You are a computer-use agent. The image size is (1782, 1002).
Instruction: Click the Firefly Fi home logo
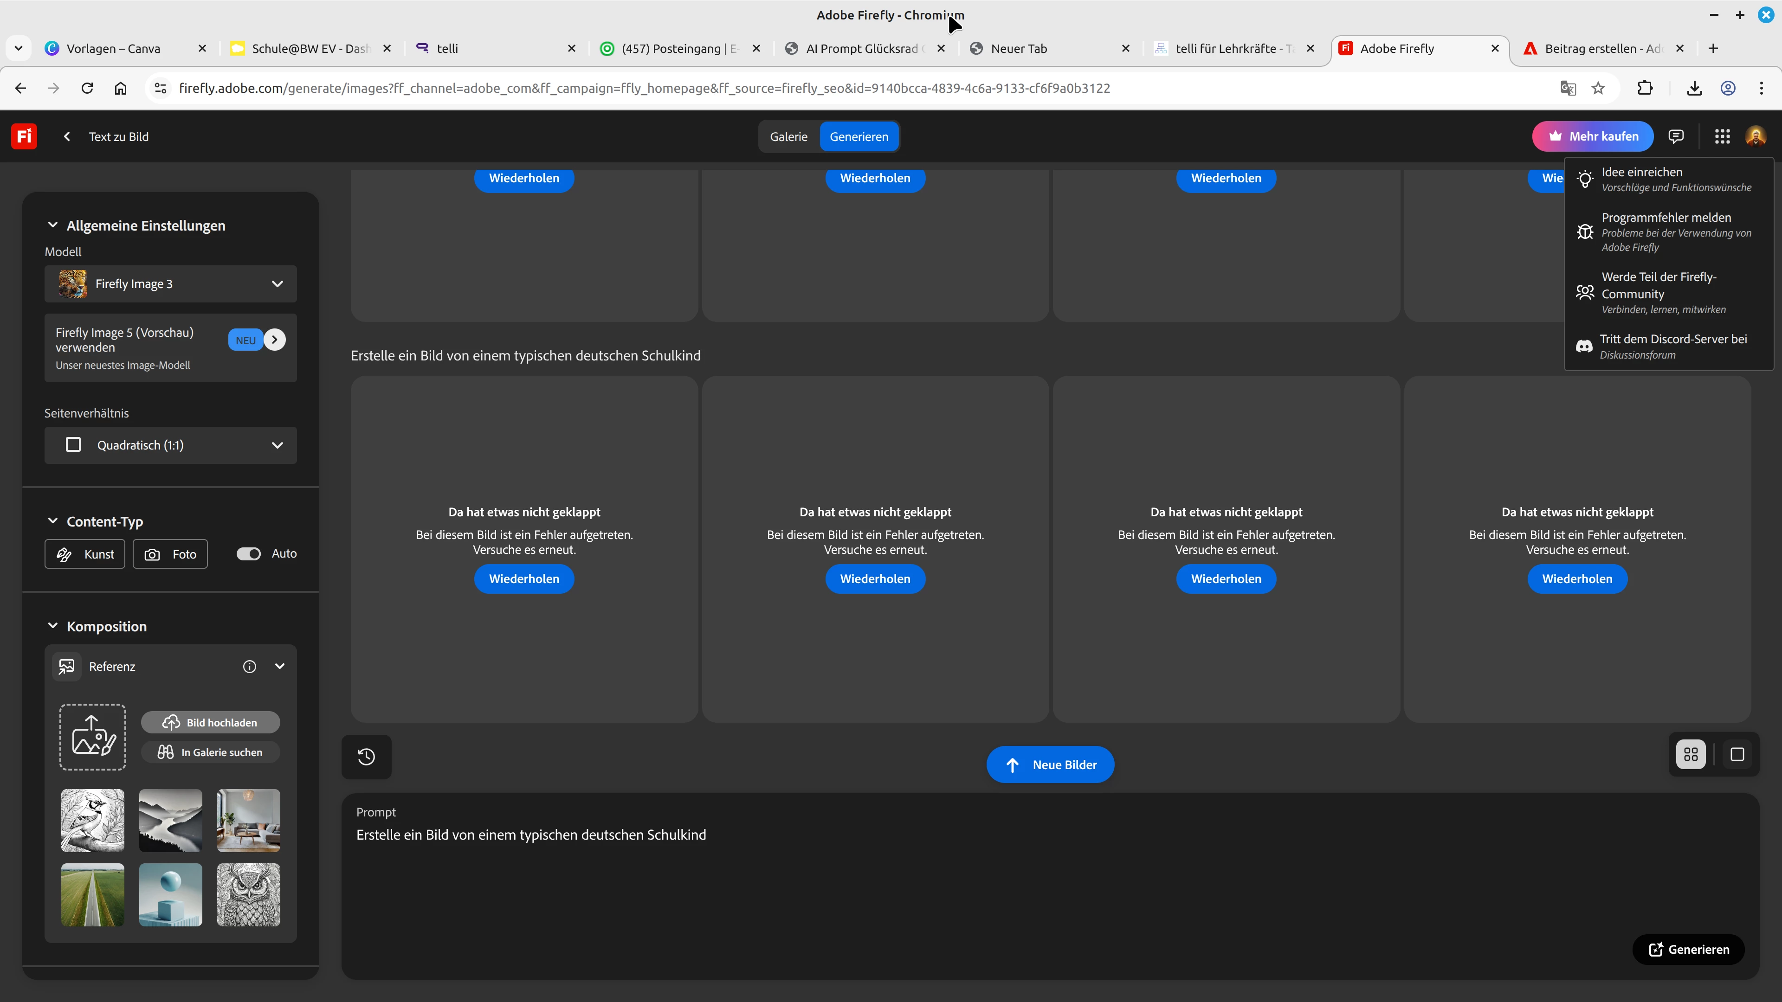[x=24, y=136]
